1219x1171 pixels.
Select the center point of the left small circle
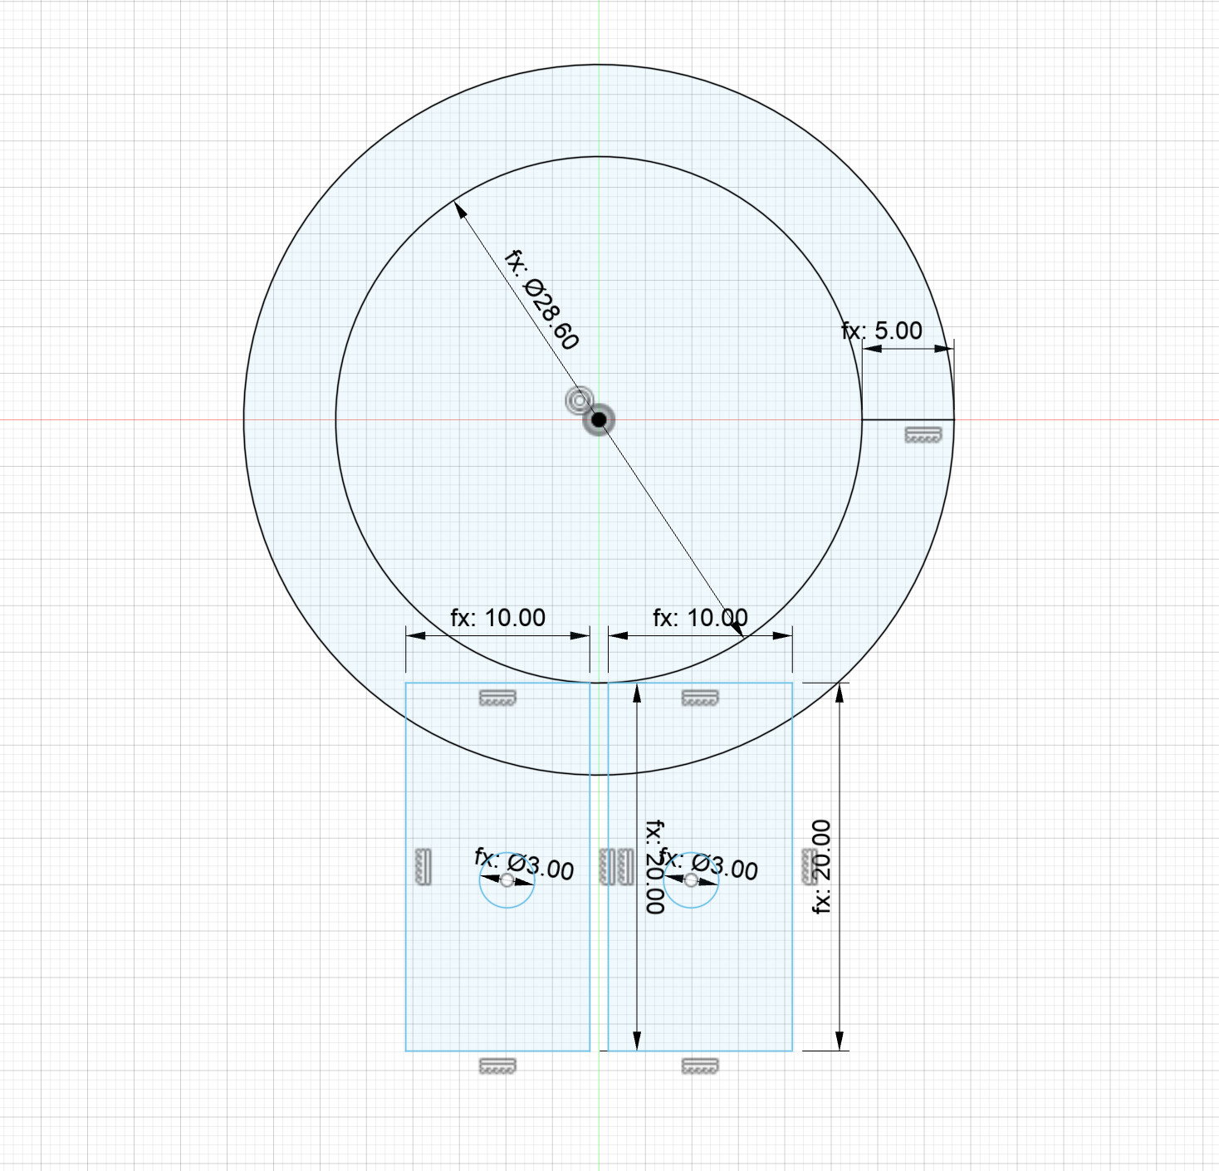point(507,880)
